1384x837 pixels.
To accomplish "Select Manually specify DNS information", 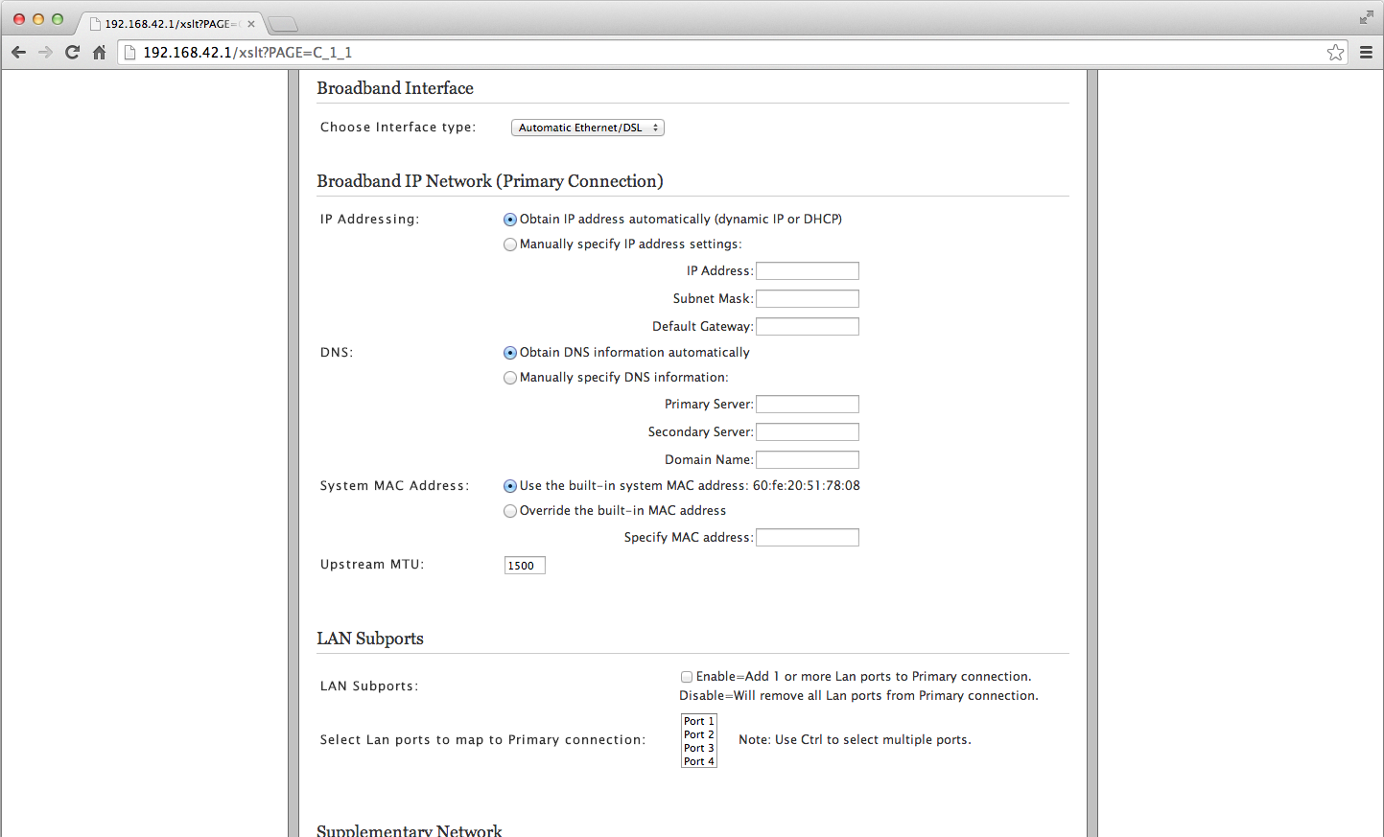I will (x=510, y=378).
